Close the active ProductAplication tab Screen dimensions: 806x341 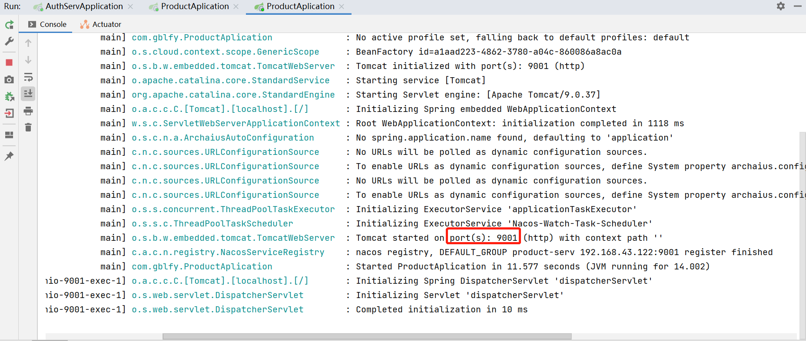pos(342,7)
